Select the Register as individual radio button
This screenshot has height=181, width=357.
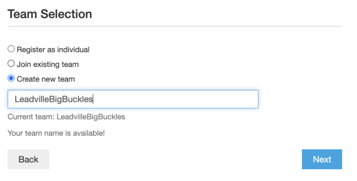tap(11, 49)
